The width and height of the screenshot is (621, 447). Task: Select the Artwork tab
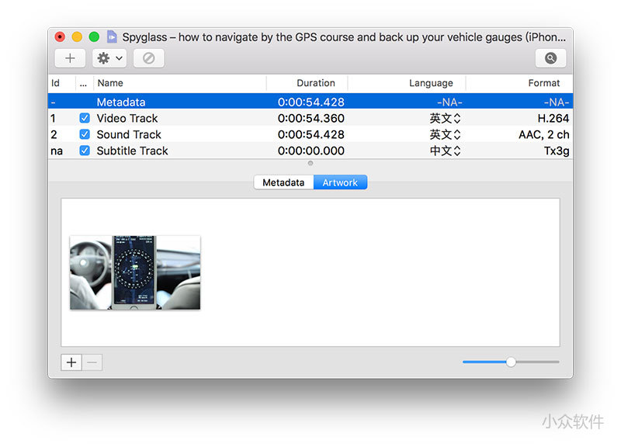coord(340,183)
